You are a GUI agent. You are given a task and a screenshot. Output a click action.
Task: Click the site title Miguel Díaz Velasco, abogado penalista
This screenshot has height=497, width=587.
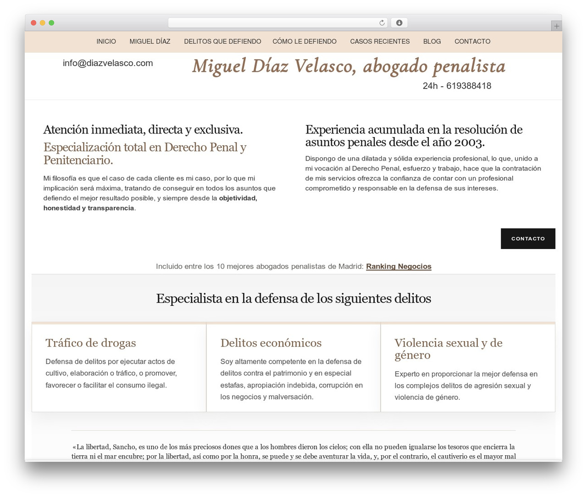click(x=349, y=66)
